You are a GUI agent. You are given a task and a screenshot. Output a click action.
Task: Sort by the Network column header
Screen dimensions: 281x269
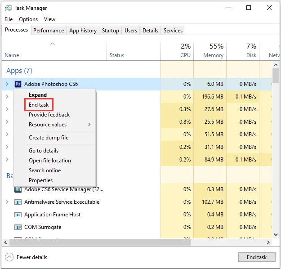coord(270,51)
